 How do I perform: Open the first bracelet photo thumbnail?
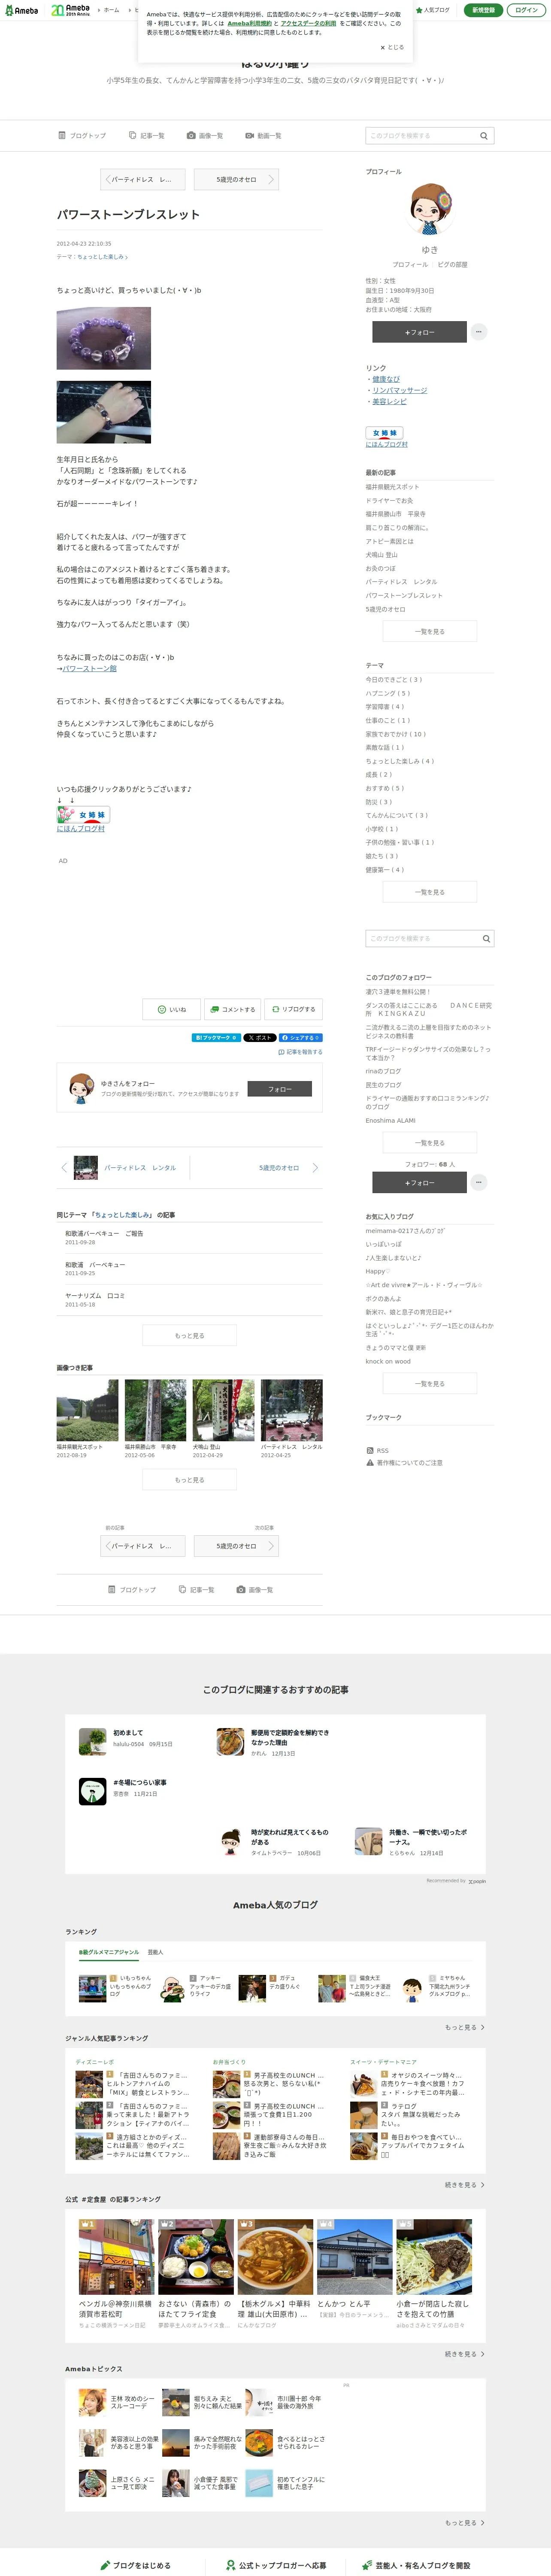pos(104,338)
